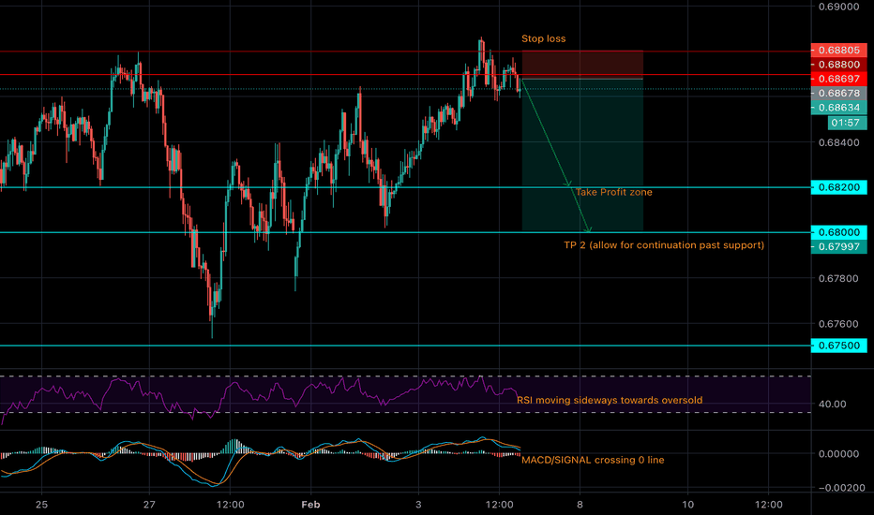874x515 pixels.
Task: Click the 12:00 label between 27 and Feb
Action: click(230, 505)
